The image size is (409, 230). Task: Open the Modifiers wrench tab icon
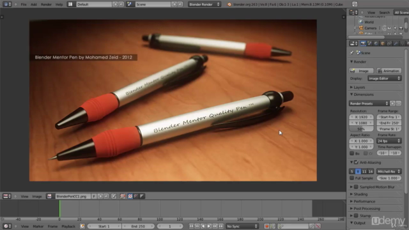pyautogui.click(x=396, y=43)
